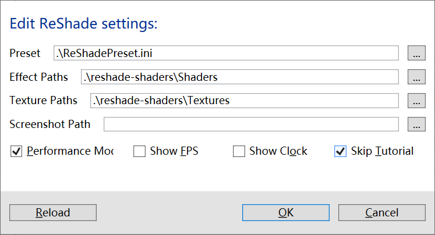This screenshot has width=435, height=235.
Task: Click the Edit ReShade settings heading
Action: (84, 24)
